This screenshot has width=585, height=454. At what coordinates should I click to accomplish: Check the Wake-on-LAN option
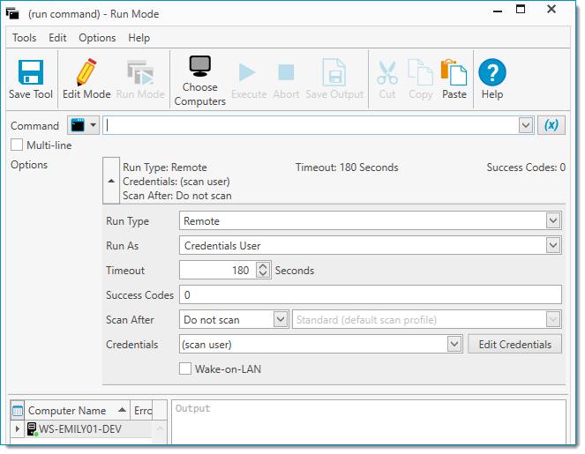point(185,369)
